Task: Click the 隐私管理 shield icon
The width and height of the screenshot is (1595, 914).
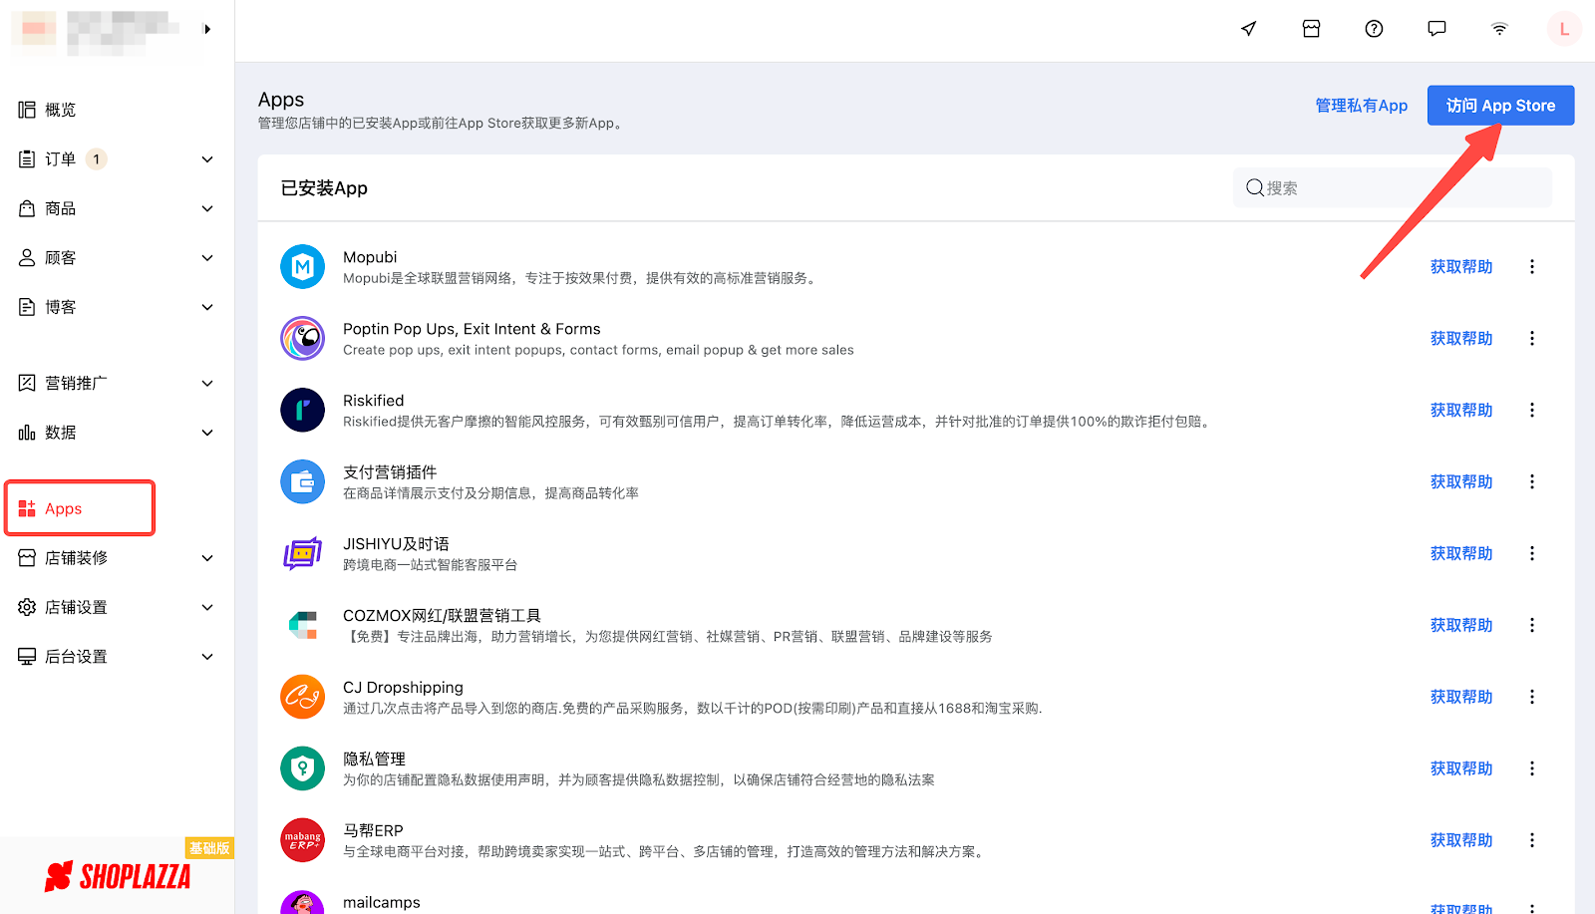Action: 302,768
